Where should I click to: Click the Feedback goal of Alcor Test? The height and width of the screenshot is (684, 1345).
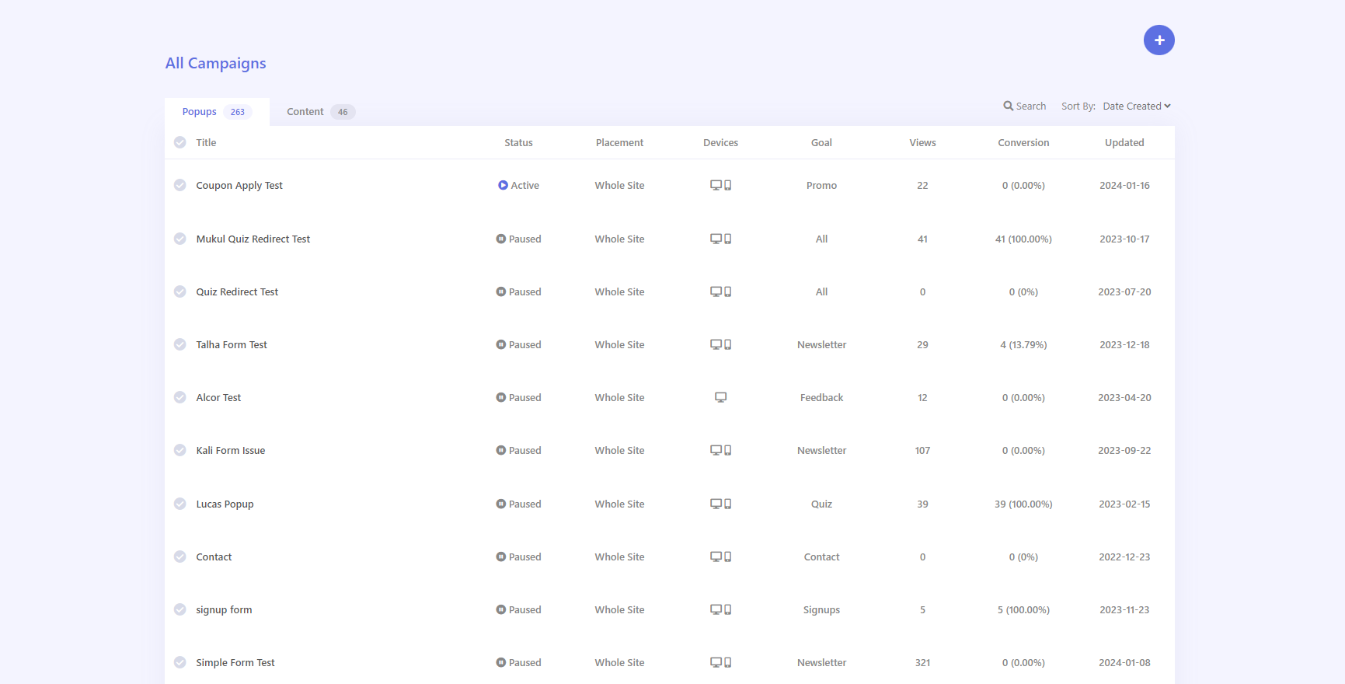[821, 397]
